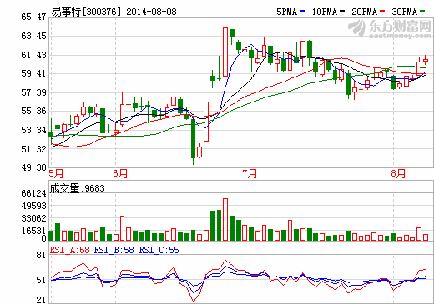Click the 10PMA legend label
Screen dimensions: 434x304
pyautogui.click(x=325, y=12)
